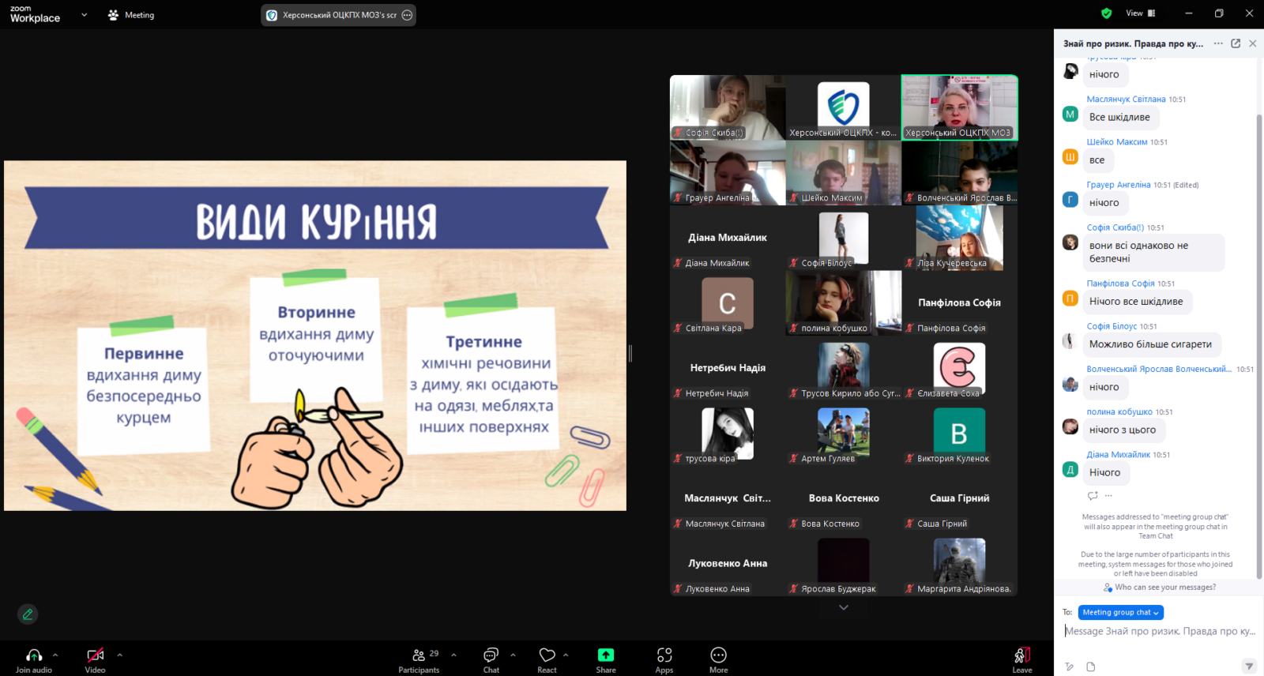This screenshot has width=1264, height=676.
Task: Expand audio options arrow beside Join audio
Action: point(55,655)
